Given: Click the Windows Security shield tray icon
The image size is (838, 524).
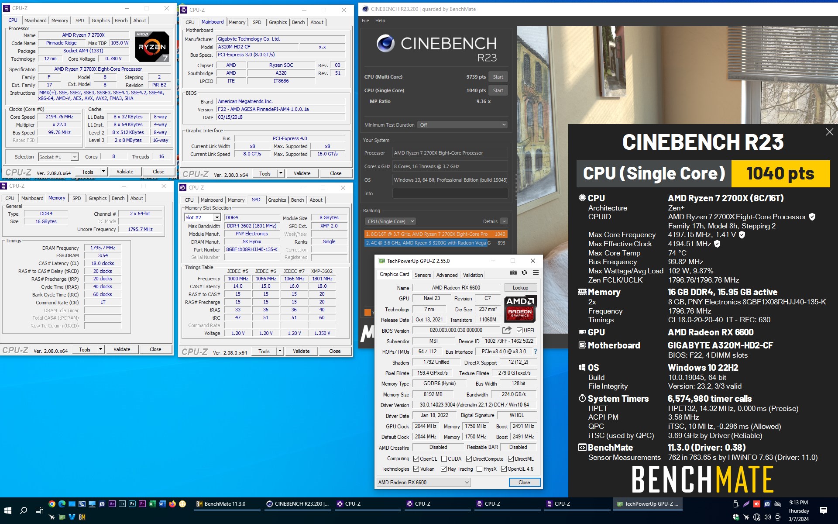Looking at the screenshot, I should [x=736, y=517].
